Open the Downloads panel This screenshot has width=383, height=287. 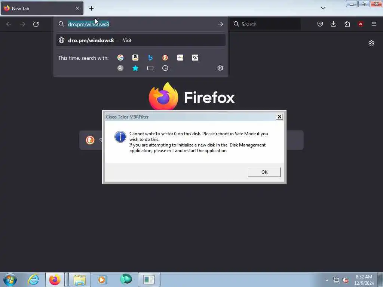(x=333, y=24)
